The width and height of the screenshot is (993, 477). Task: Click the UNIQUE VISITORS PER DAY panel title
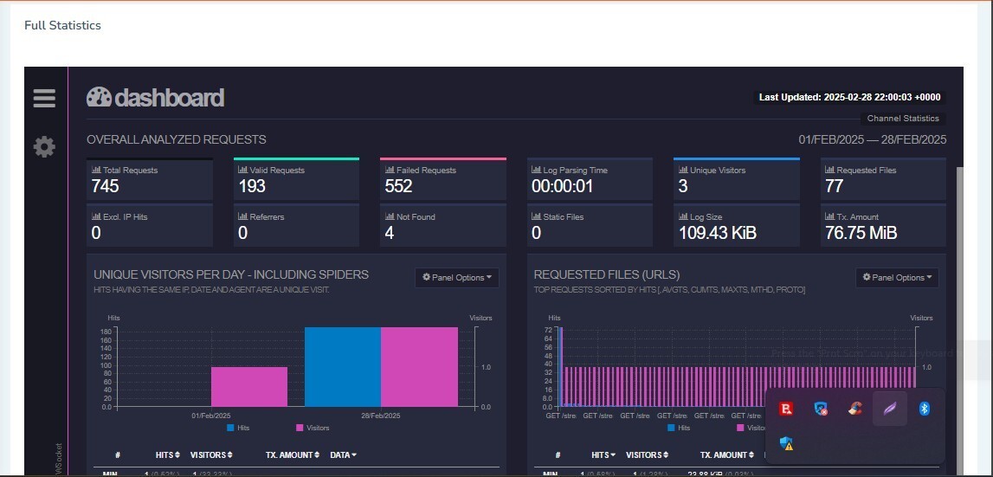[231, 275]
